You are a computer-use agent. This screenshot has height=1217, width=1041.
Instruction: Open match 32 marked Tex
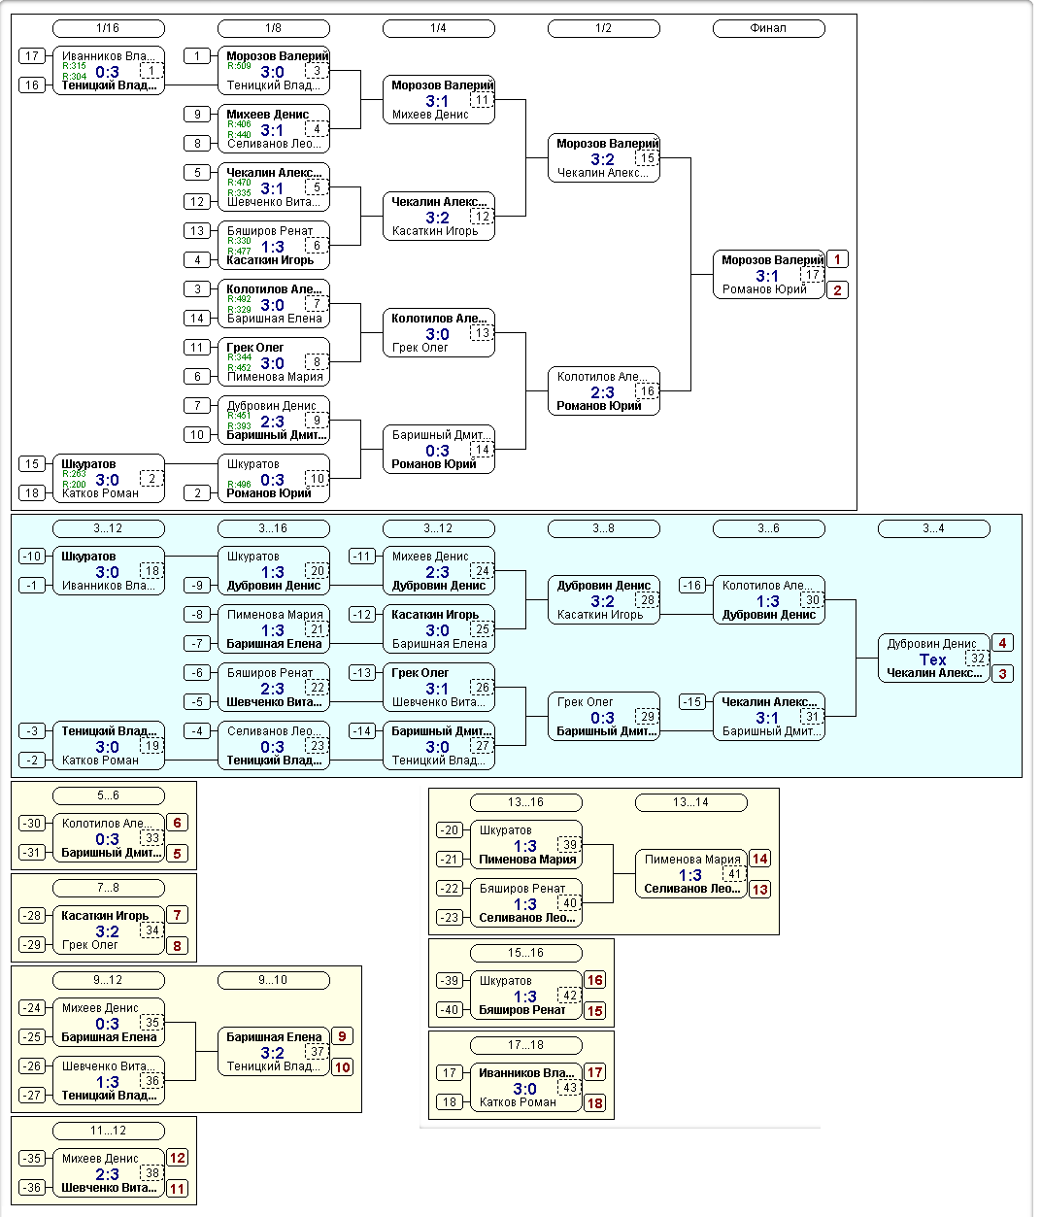pos(933,659)
